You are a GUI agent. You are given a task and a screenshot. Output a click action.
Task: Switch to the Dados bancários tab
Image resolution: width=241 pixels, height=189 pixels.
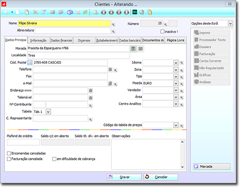130,40
